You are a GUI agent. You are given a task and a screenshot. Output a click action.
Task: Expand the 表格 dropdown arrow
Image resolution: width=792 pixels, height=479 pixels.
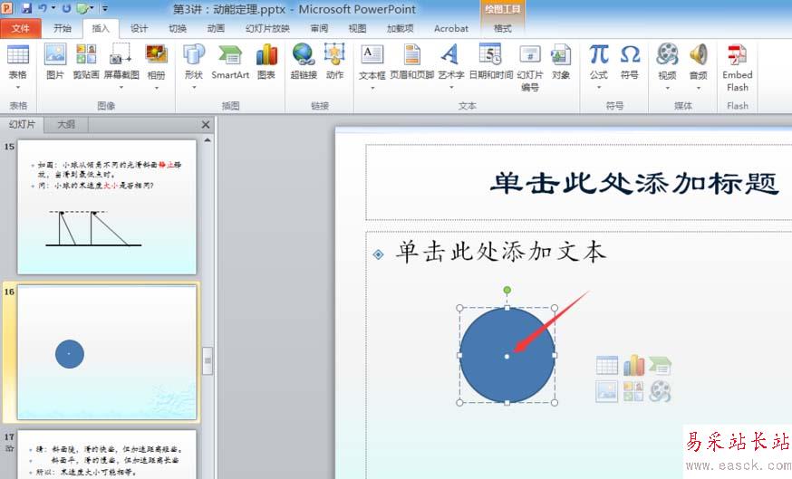point(18,88)
